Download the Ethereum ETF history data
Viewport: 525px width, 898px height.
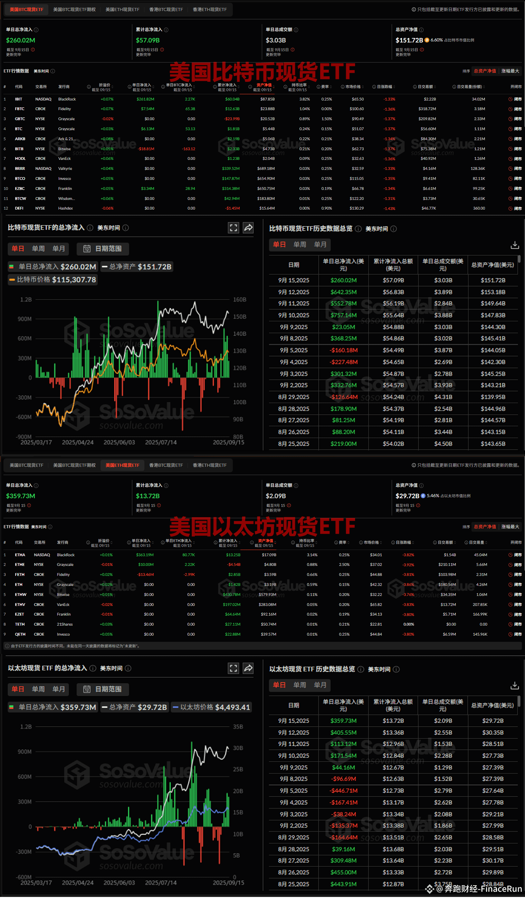[x=515, y=686]
